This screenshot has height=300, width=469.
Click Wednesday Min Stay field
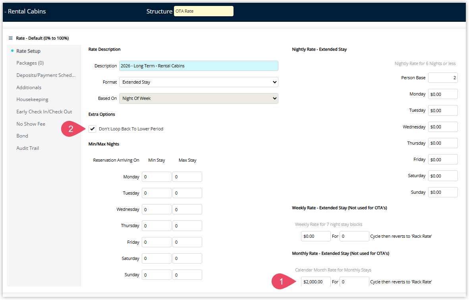coord(157,210)
